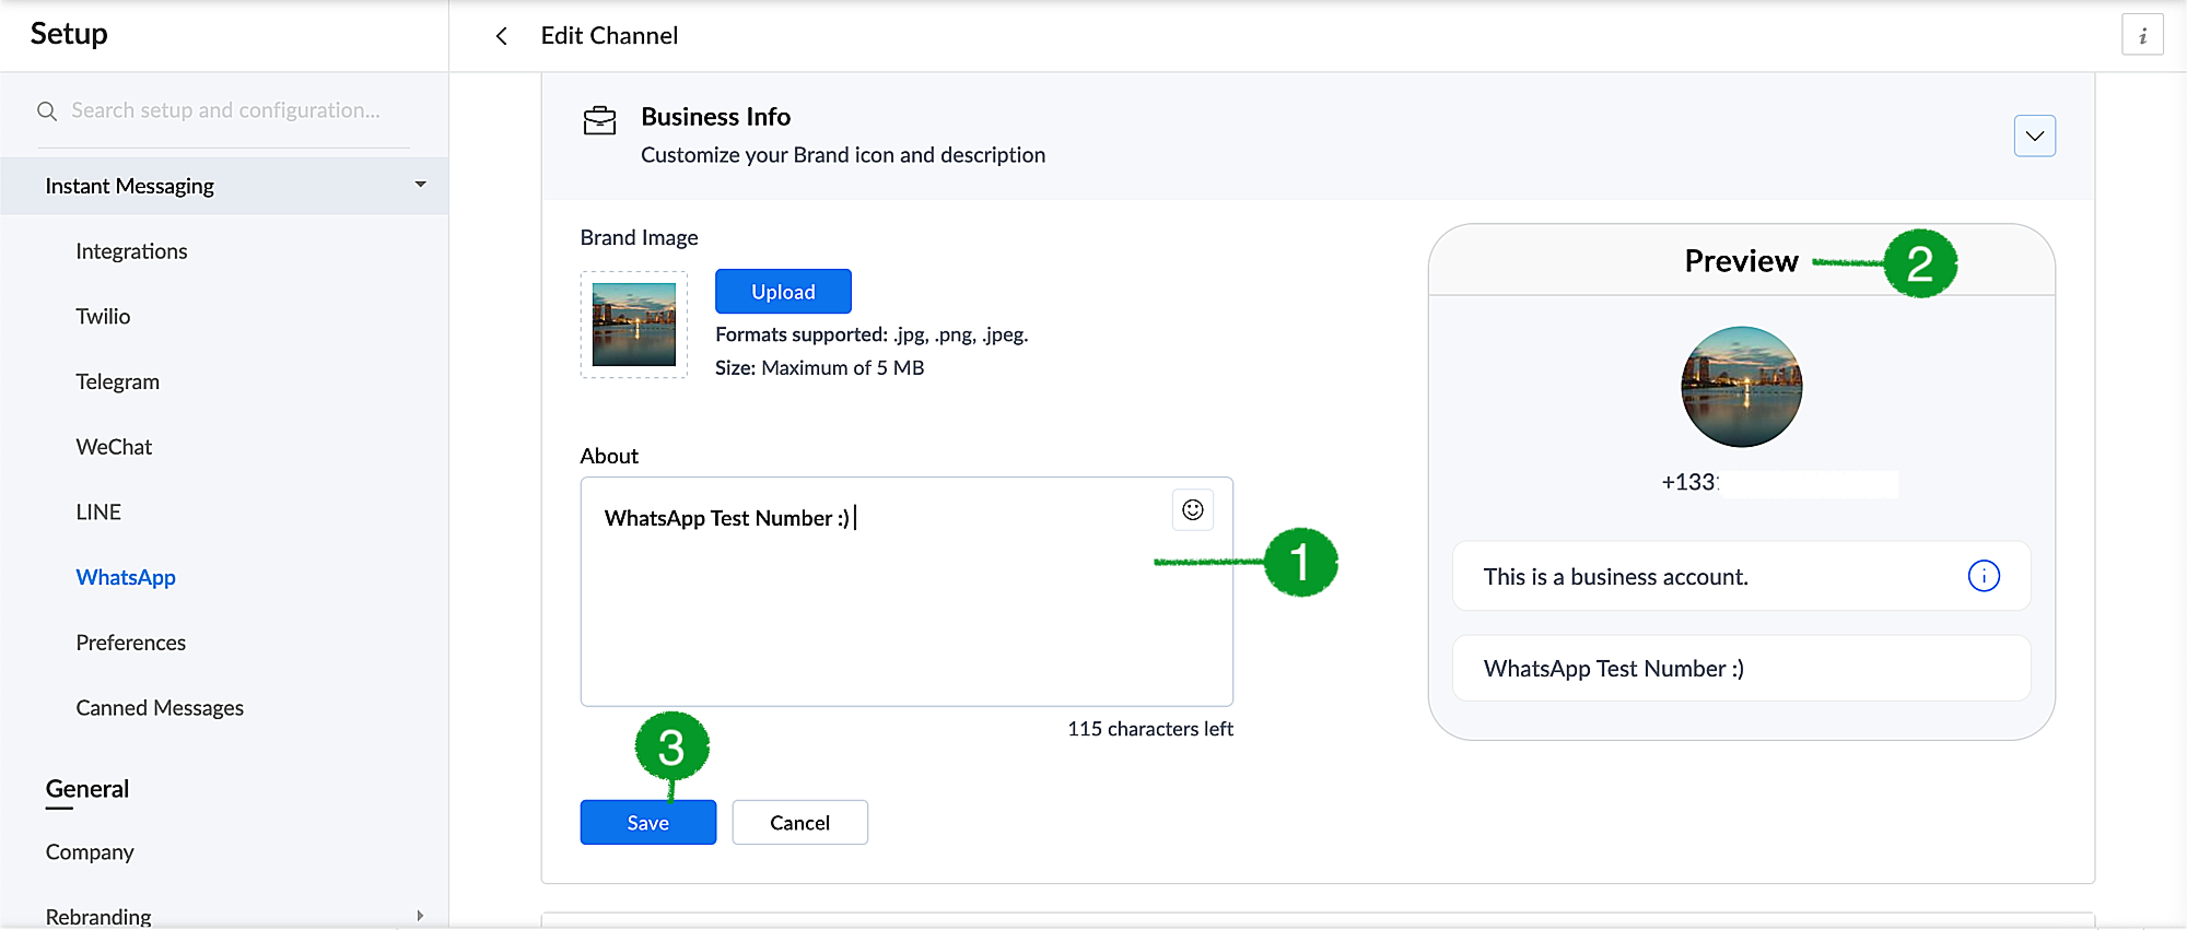This screenshot has width=2187, height=930.
Task: Go to Canned Messages
Action: 160,708
